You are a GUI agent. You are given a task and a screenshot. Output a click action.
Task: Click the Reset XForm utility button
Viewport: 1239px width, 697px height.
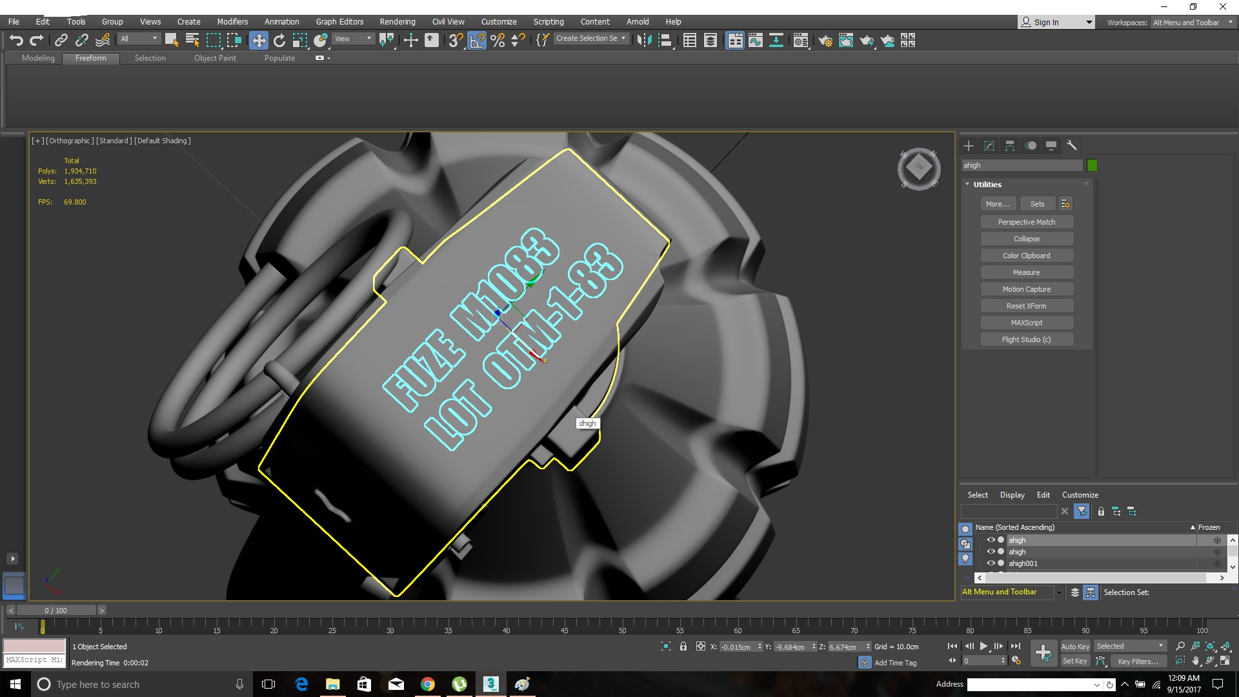pyautogui.click(x=1027, y=306)
